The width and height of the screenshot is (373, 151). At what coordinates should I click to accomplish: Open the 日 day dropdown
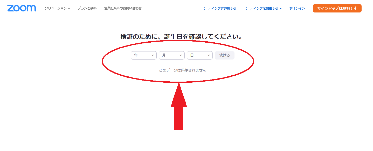tap(200, 55)
